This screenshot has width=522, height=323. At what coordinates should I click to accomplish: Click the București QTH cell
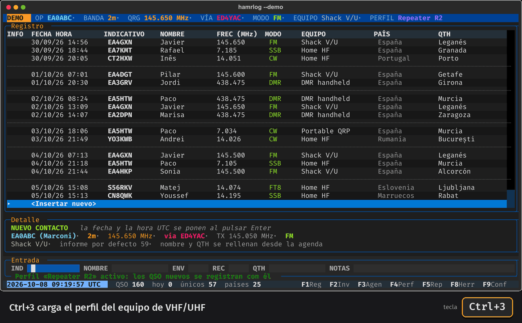pyautogui.click(x=456, y=139)
